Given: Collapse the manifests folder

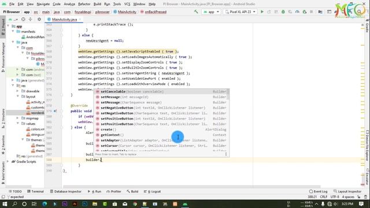Looking at the screenshot, I should point(13,31).
